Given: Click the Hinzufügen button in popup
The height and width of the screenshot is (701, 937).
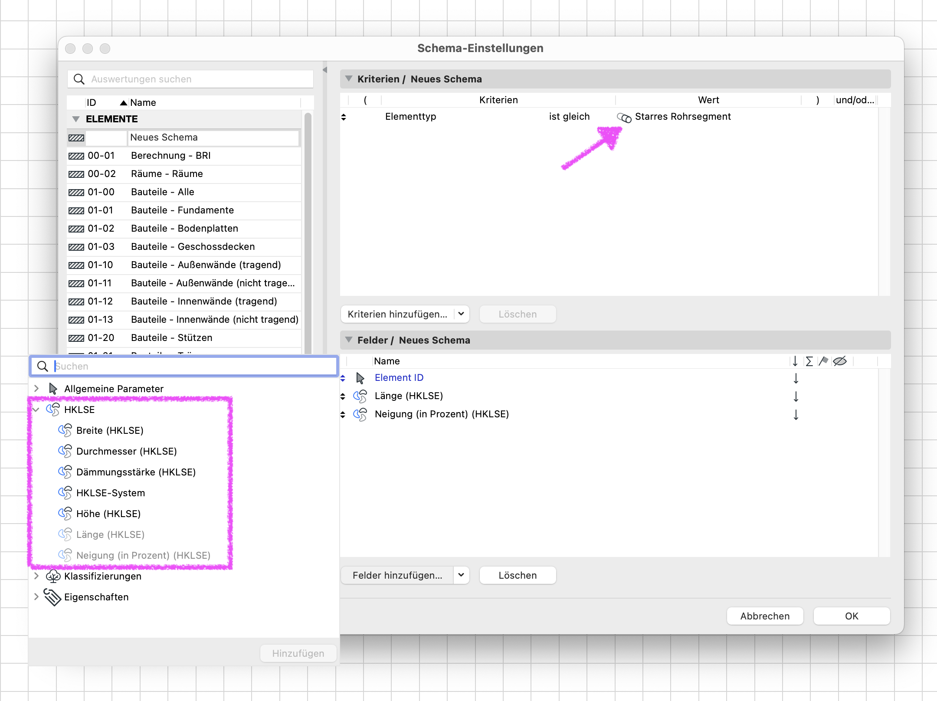Looking at the screenshot, I should pos(298,653).
